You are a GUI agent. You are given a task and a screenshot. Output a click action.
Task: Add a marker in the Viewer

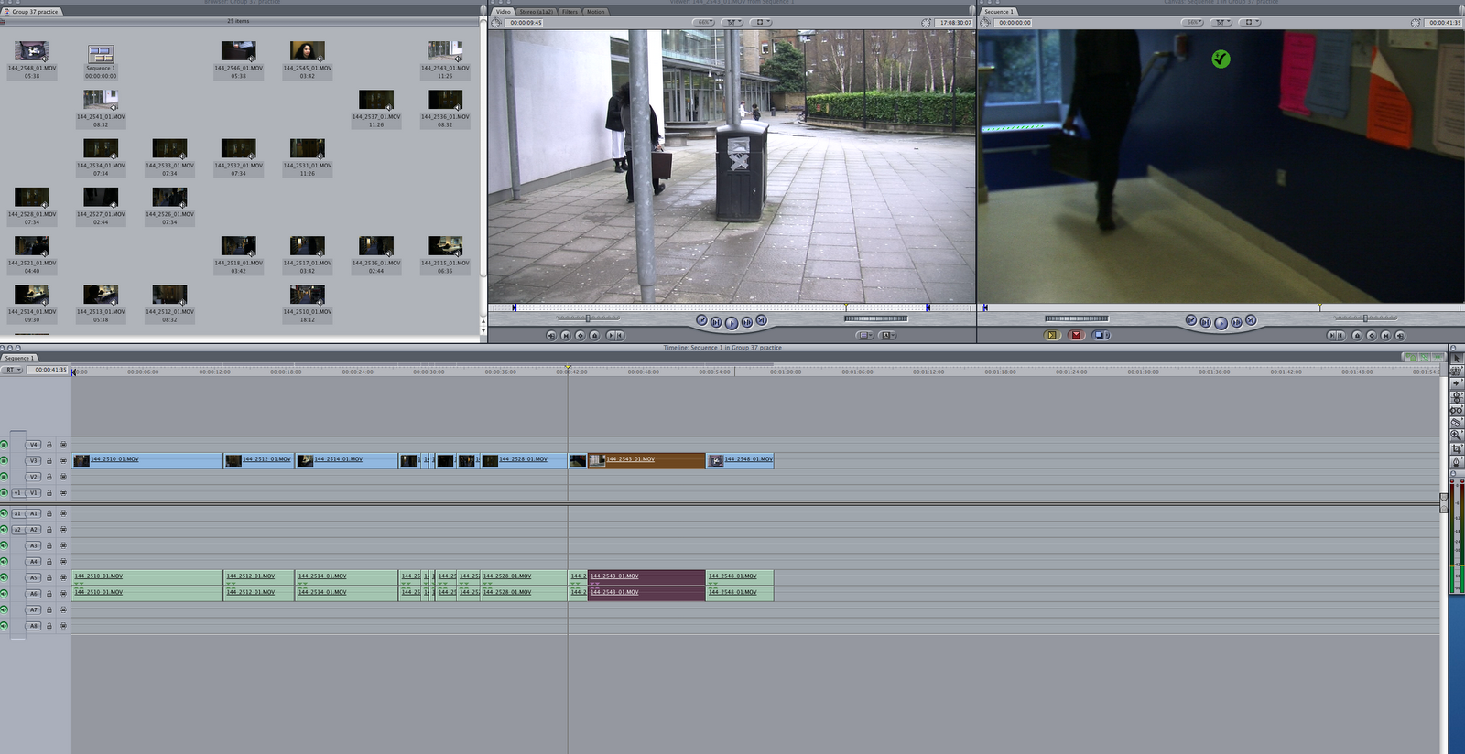tap(594, 336)
